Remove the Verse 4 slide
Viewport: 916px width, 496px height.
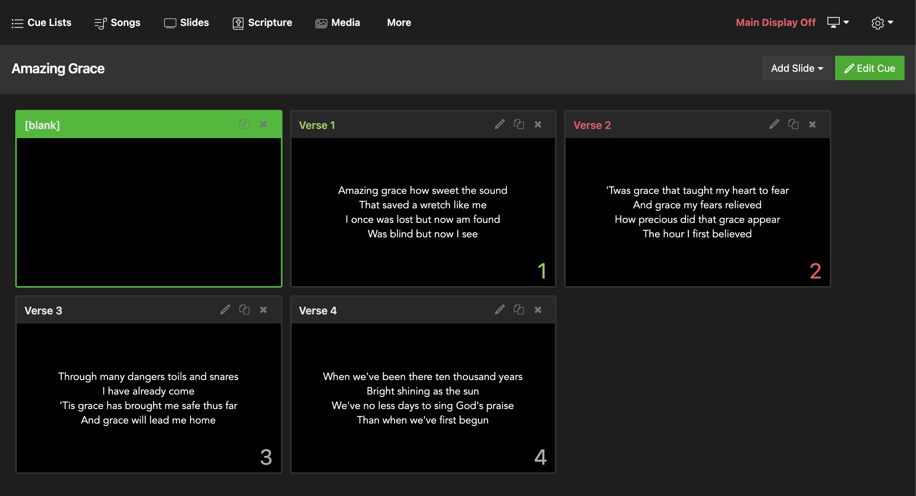538,310
